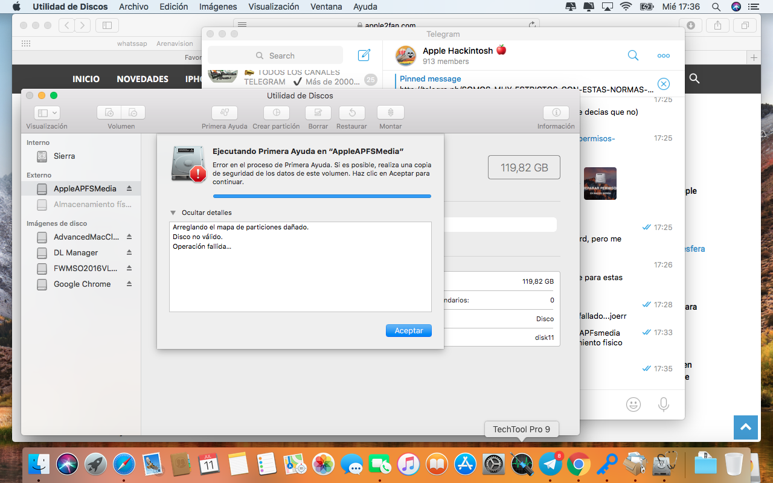Select the Google Chrome disk image

pyautogui.click(x=81, y=284)
